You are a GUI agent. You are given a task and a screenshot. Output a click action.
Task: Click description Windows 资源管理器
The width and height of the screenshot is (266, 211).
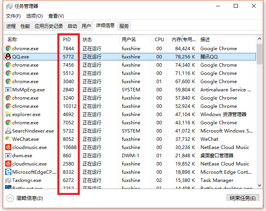point(224,115)
